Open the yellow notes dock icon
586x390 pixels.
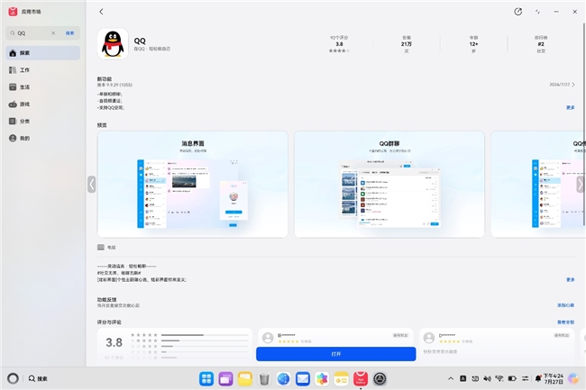pyautogui.click(x=341, y=379)
